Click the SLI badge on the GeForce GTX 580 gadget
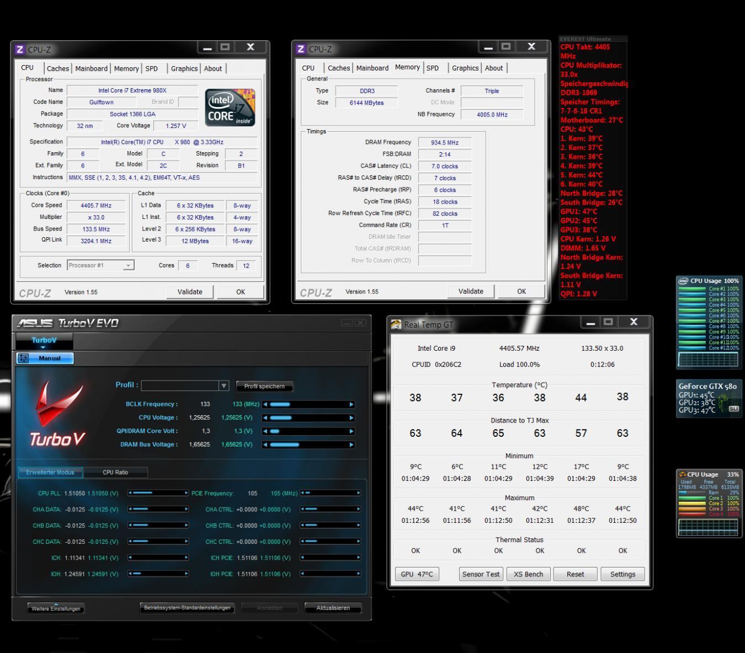 (x=733, y=409)
